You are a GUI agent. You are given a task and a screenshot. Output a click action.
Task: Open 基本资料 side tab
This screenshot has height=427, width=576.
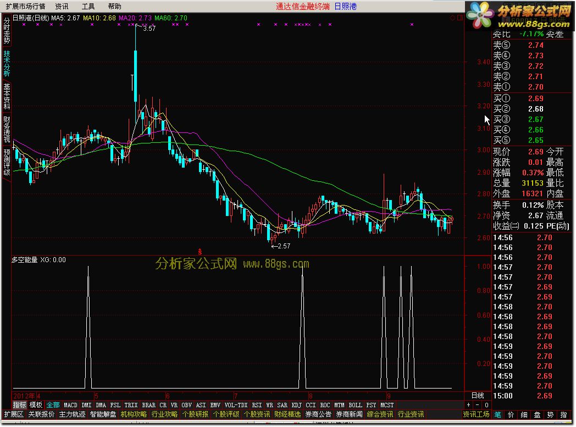[x=7, y=96]
